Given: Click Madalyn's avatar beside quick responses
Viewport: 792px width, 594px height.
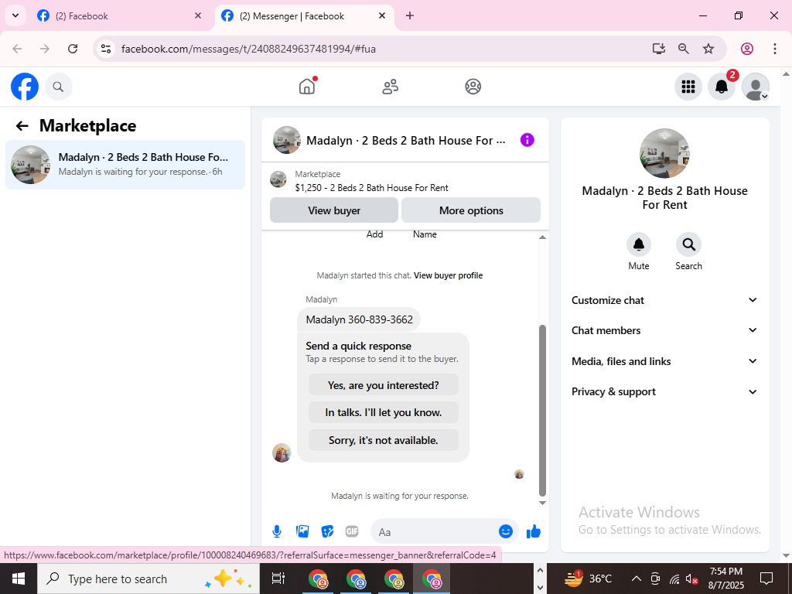Looking at the screenshot, I should [x=282, y=452].
